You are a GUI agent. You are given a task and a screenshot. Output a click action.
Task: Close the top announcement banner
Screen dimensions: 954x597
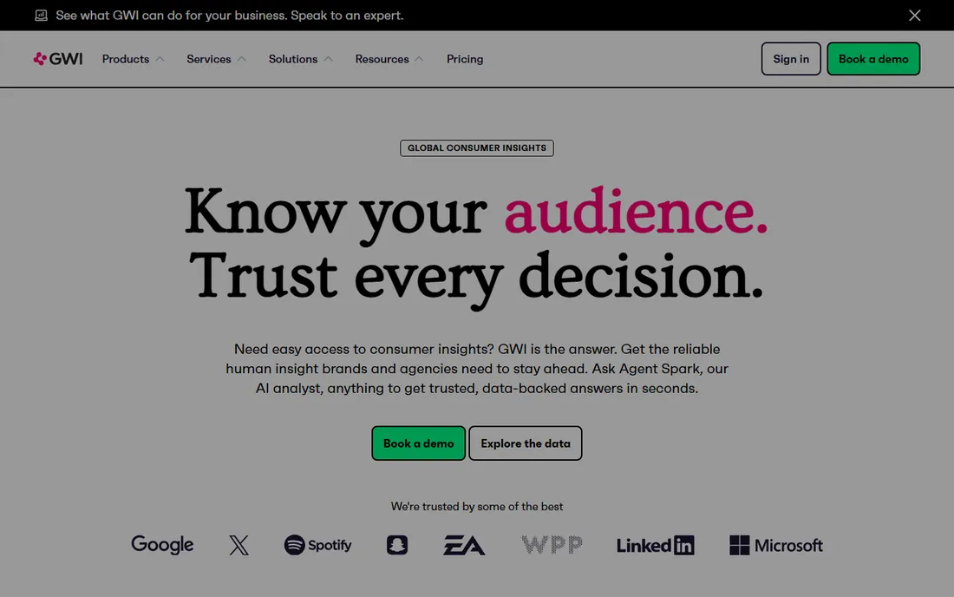click(x=914, y=16)
